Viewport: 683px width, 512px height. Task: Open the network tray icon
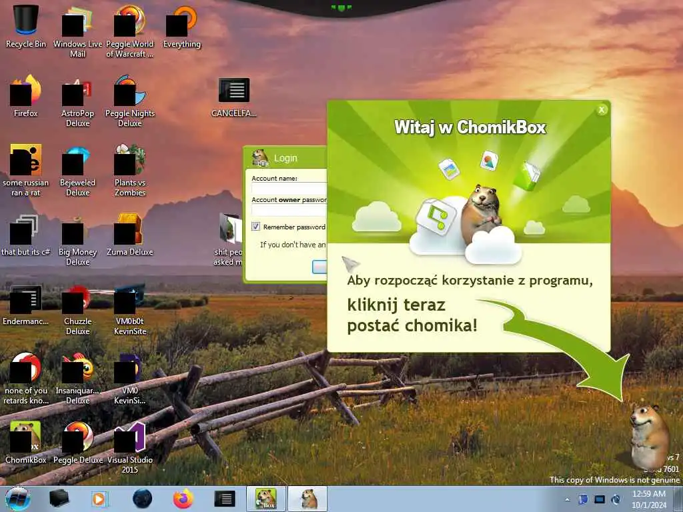click(600, 499)
